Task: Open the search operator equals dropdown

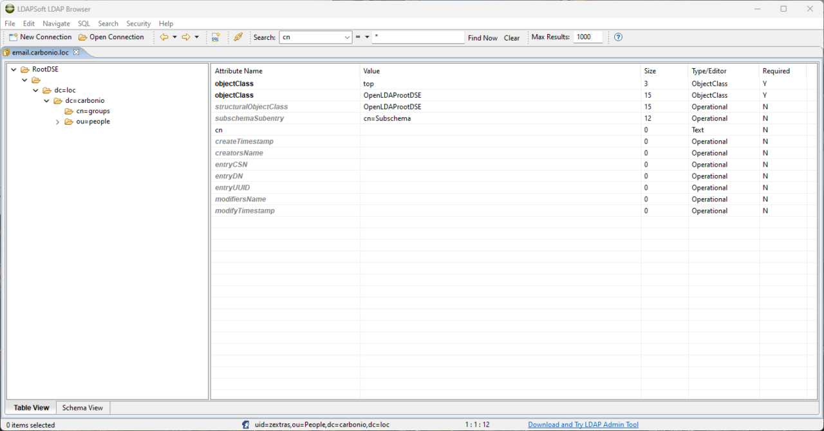Action: (x=367, y=37)
